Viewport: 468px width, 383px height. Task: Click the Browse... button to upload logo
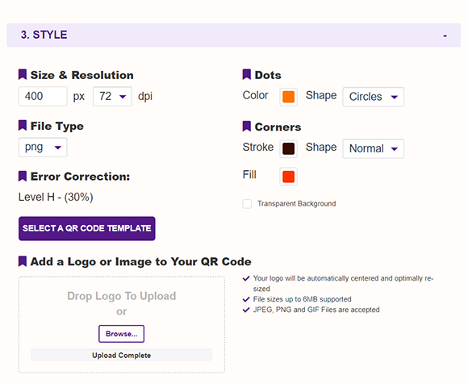(122, 334)
